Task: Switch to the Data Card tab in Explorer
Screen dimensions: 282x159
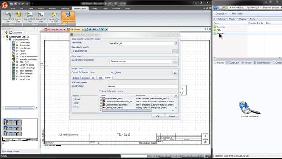Action: [x=233, y=63]
